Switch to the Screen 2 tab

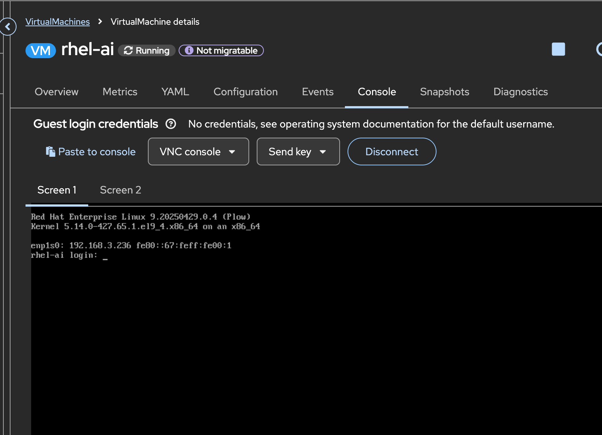coord(120,190)
